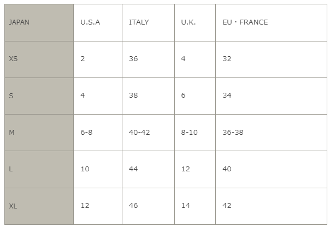Click the U.K. size 8-10 cell
The height and width of the screenshot is (227, 330).
[195, 133]
